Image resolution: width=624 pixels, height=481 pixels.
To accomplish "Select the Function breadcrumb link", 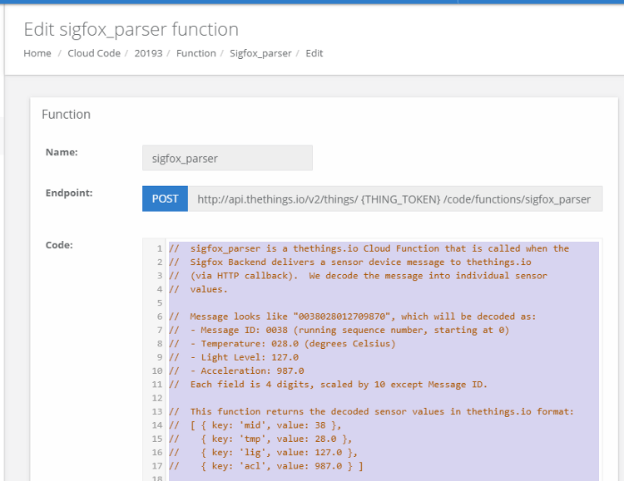I will click(x=196, y=53).
